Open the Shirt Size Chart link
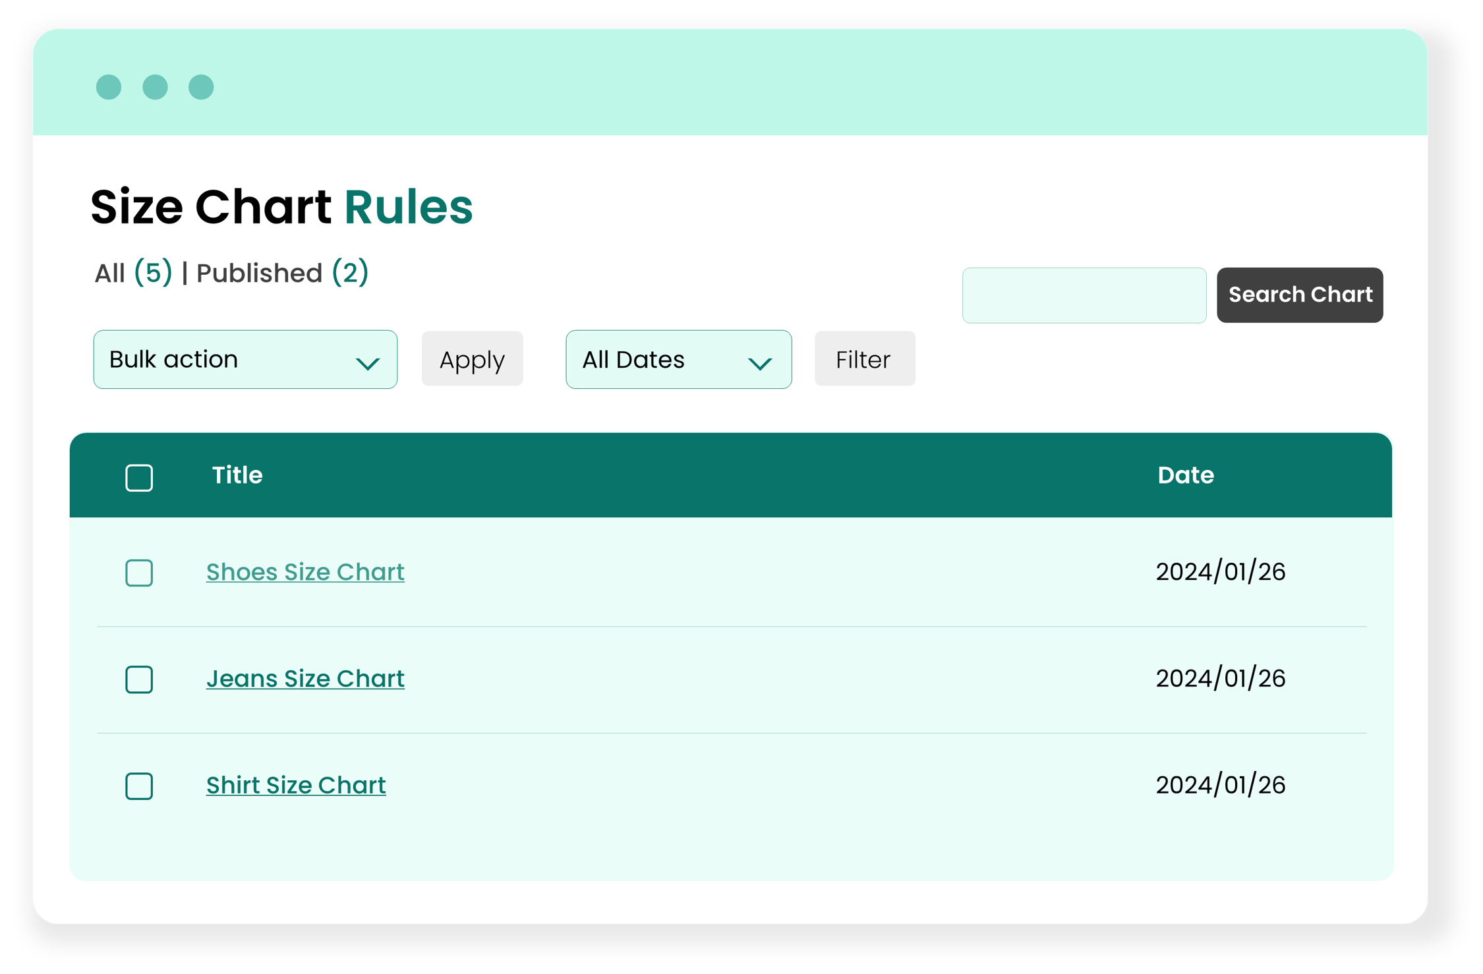 tap(296, 786)
